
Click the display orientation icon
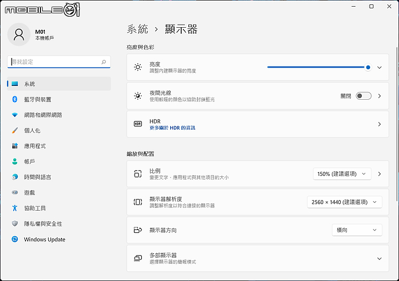point(137,230)
